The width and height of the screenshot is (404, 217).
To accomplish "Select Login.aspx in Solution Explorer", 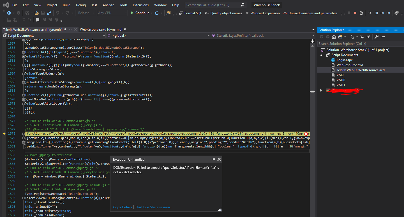I will click(x=344, y=60).
